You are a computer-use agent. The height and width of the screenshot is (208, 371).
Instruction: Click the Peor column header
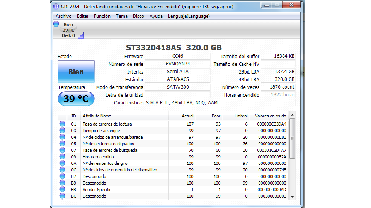coord(209,116)
